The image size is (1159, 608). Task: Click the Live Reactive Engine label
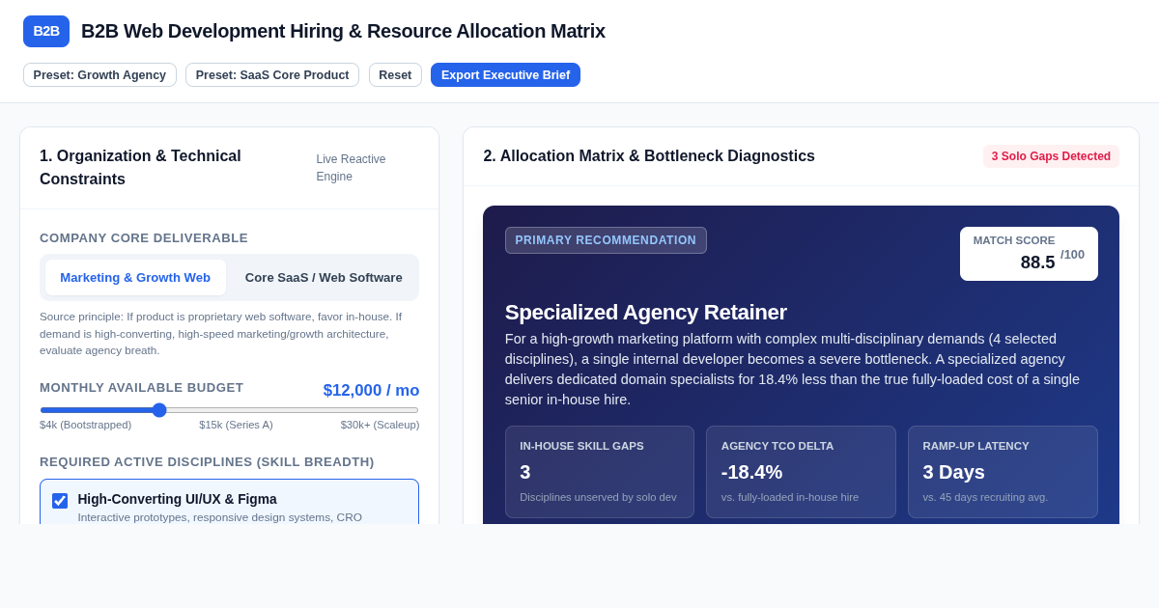click(351, 168)
